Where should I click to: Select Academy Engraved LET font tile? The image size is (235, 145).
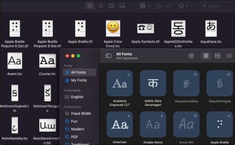pyautogui.click(x=119, y=83)
